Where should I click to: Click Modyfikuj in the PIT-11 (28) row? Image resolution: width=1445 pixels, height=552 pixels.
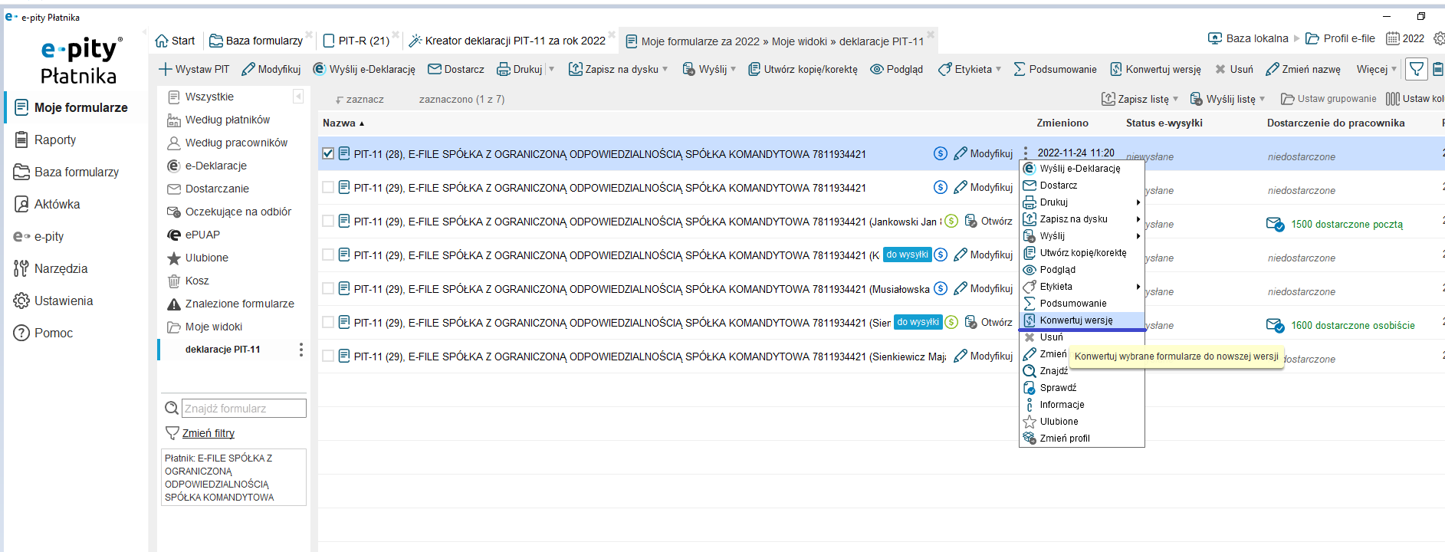[983, 153]
